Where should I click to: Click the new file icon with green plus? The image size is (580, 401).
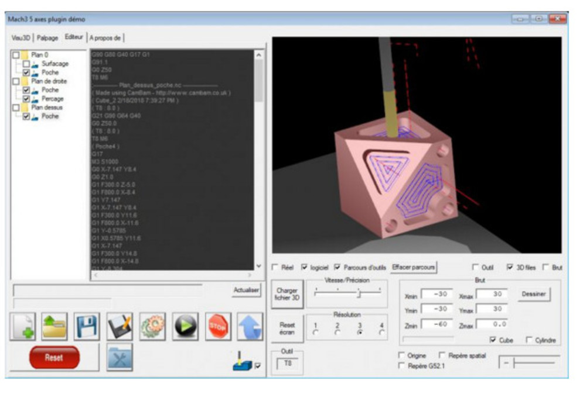(x=24, y=327)
